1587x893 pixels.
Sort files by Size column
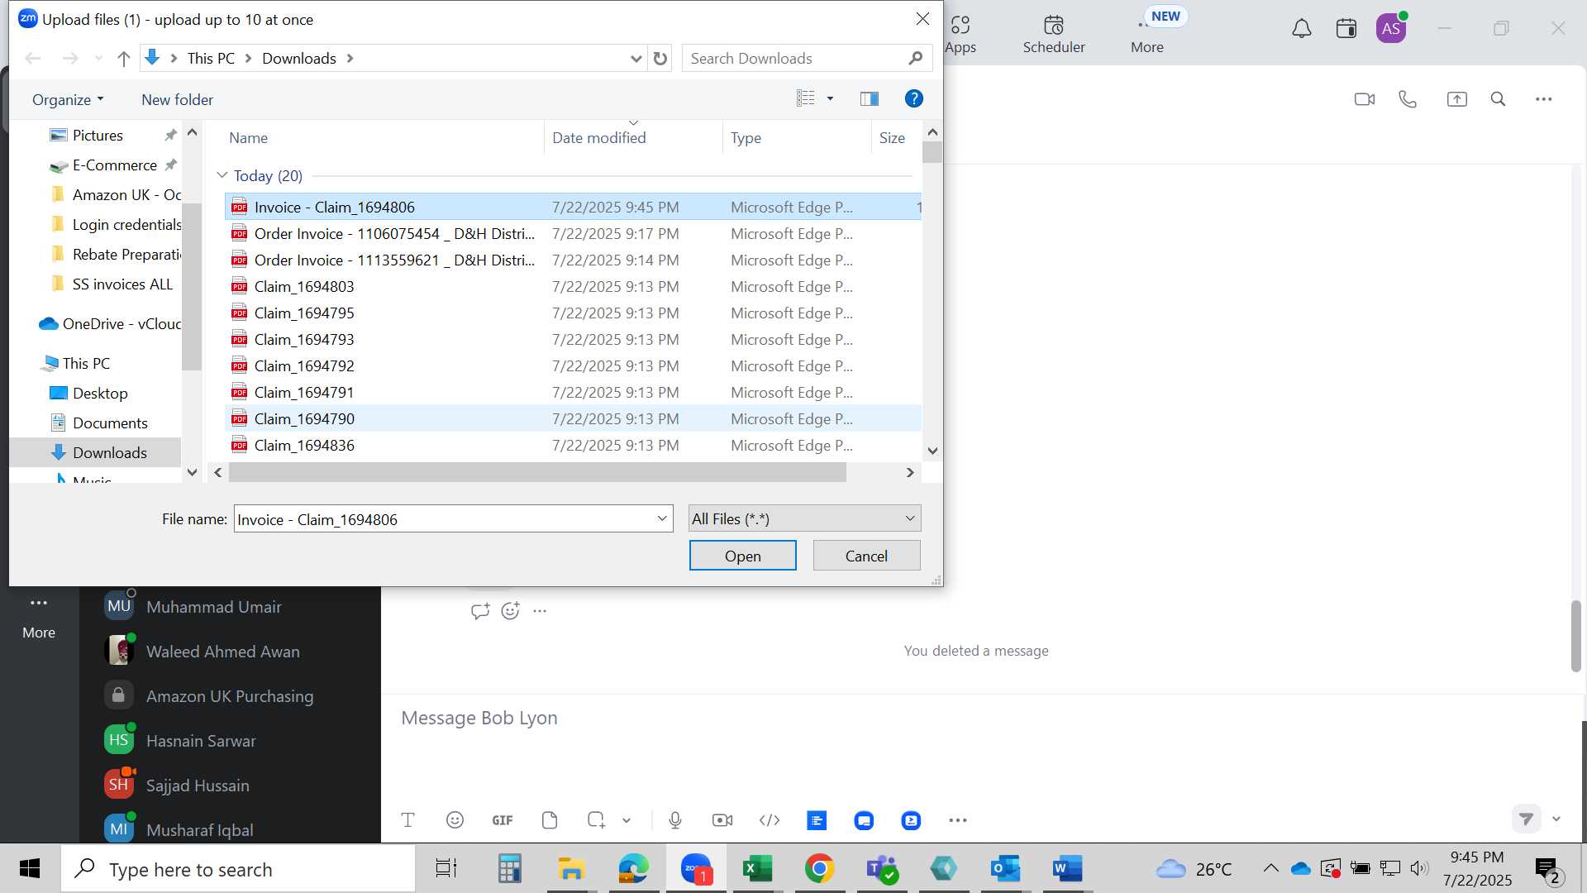coord(892,138)
